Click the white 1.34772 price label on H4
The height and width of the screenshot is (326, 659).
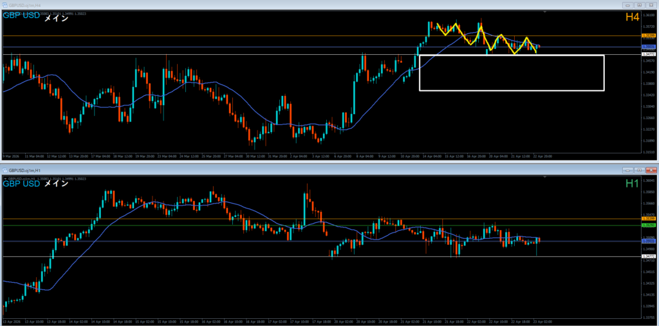coord(649,55)
